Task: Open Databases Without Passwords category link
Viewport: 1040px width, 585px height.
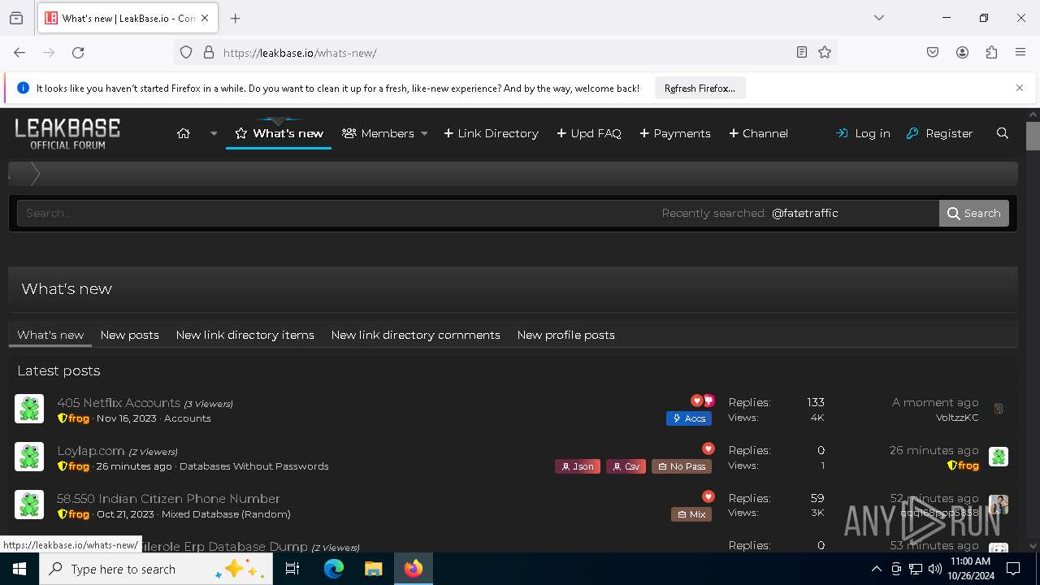Action: point(254,466)
